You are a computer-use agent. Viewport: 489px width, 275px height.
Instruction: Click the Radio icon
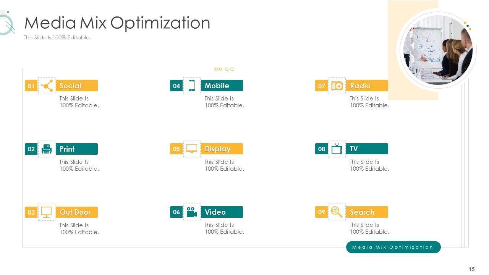(x=337, y=86)
